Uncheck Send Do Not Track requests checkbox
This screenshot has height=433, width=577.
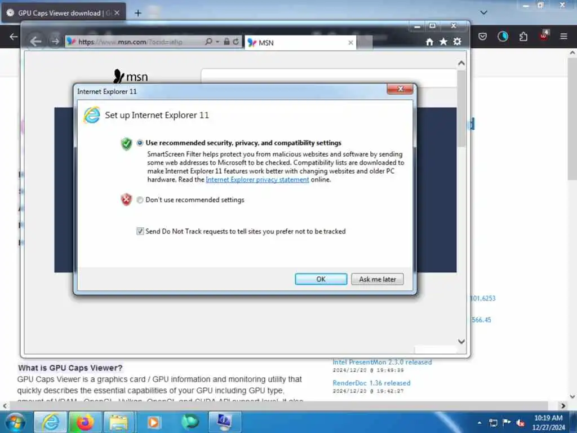point(140,231)
